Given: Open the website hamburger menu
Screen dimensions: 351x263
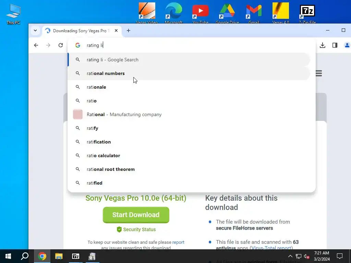Looking at the screenshot, I should (319, 73).
